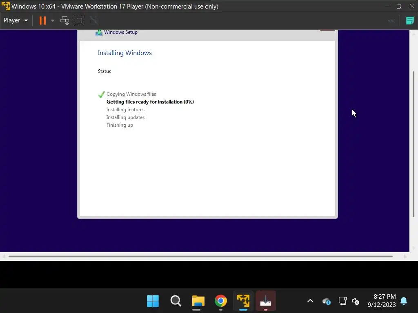Open Google Chrome from the taskbar
The height and width of the screenshot is (313, 418).
point(221,301)
